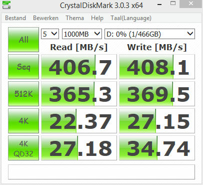Viewport: 203px width, 185px height.
Task: Run all benchmarks with the All button
Action: (x=23, y=40)
